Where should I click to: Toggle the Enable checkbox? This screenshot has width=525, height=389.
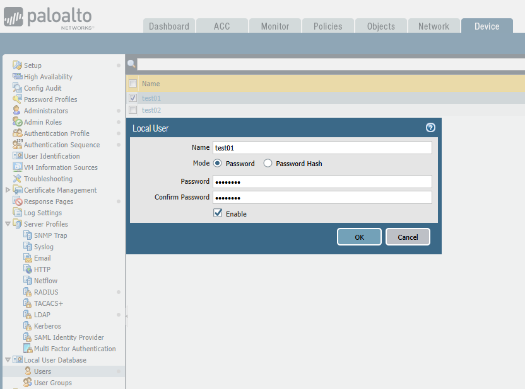click(218, 213)
